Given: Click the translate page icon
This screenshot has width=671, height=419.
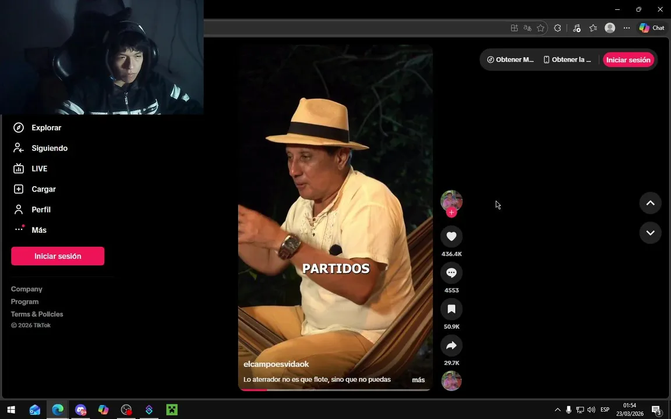Looking at the screenshot, I should [527, 28].
